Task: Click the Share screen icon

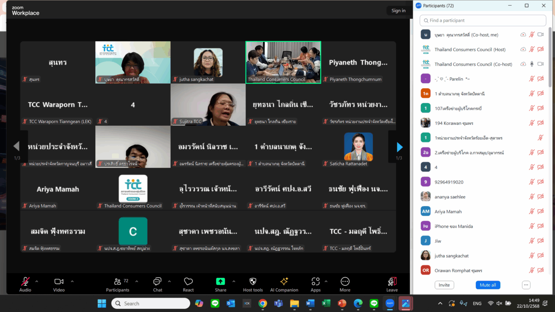Action: 221,281
